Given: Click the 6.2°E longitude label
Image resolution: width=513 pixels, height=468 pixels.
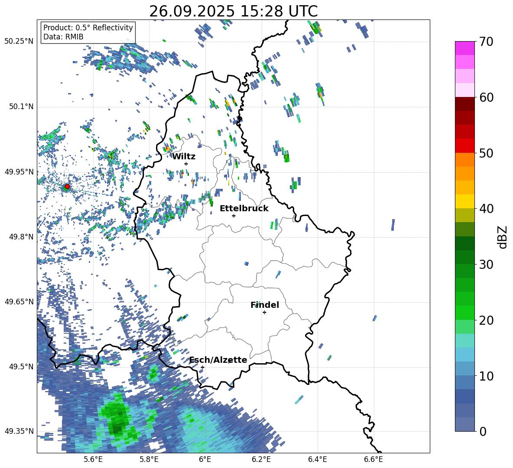Looking at the screenshot, I should click(x=261, y=459).
